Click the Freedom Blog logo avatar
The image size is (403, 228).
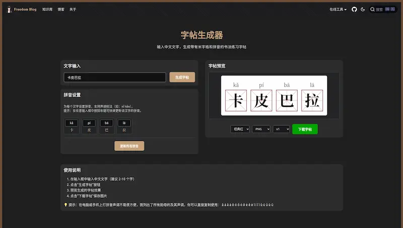tap(9, 10)
